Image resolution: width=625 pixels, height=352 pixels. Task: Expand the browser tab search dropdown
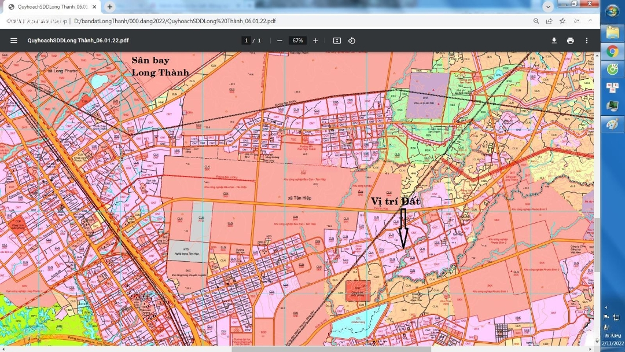pos(547,6)
